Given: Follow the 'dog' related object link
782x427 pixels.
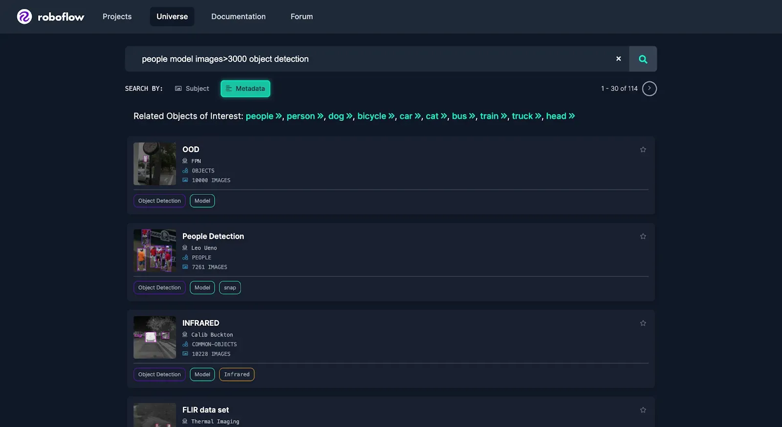Looking at the screenshot, I should tap(340, 116).
